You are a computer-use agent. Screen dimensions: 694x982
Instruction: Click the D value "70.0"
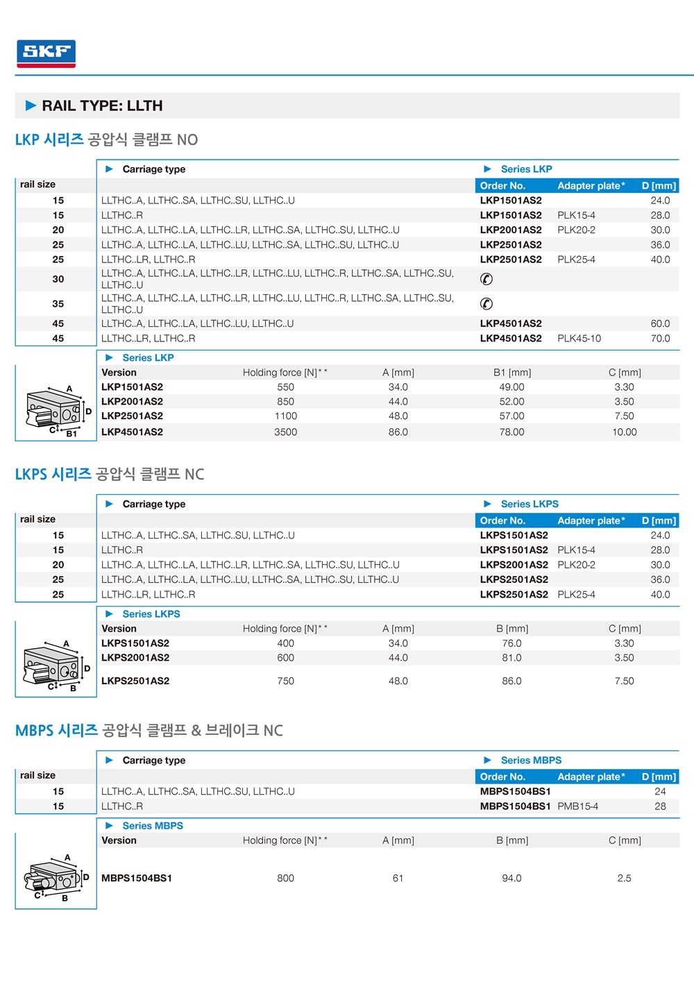point(660,339)
